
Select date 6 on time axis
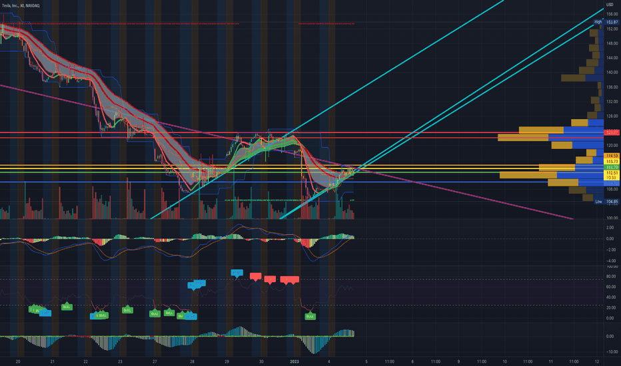click(x=412, y=361)
